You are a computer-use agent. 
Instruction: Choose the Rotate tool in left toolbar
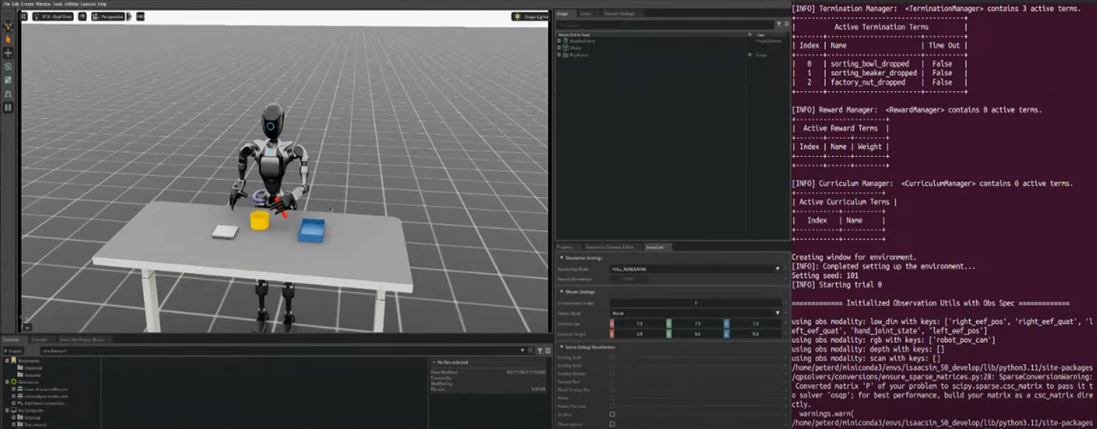tap(9, 67)
